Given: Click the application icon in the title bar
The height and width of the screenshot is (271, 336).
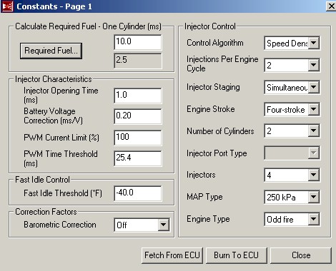Looking at the screenshot, I should point(7,6).
